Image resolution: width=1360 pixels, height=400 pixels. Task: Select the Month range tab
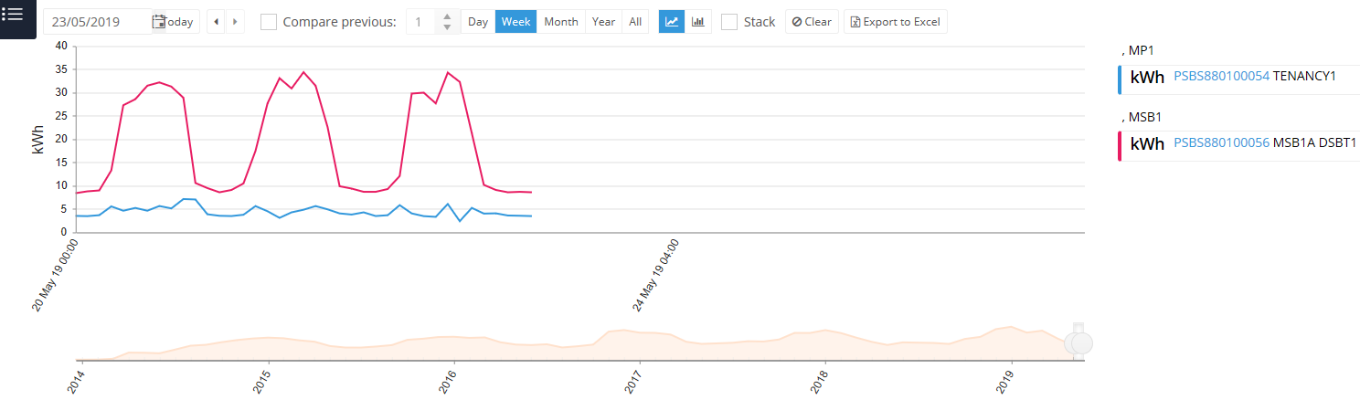pyautogui.click(x=560, y=22)
